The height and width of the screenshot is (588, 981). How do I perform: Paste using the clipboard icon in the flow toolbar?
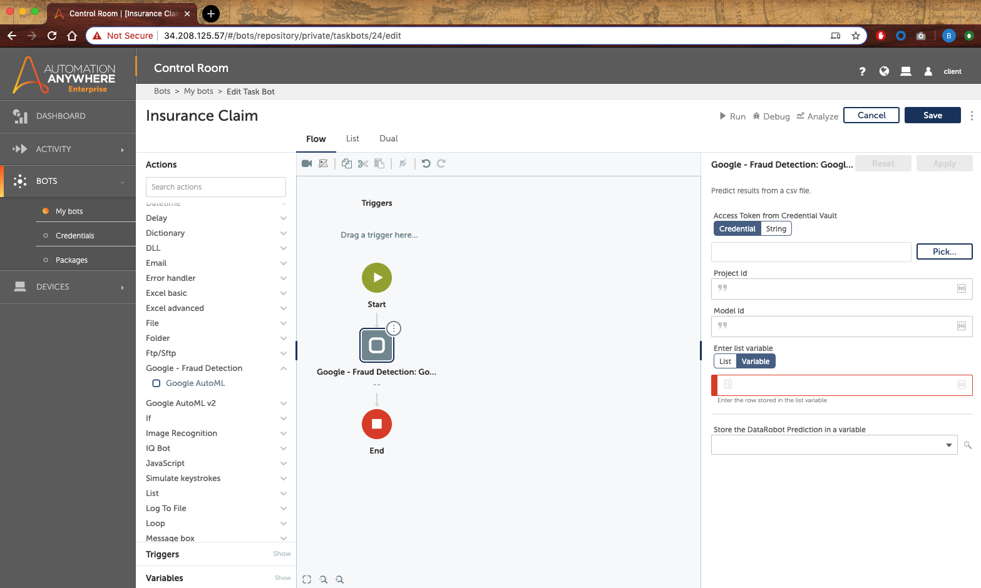379,163
